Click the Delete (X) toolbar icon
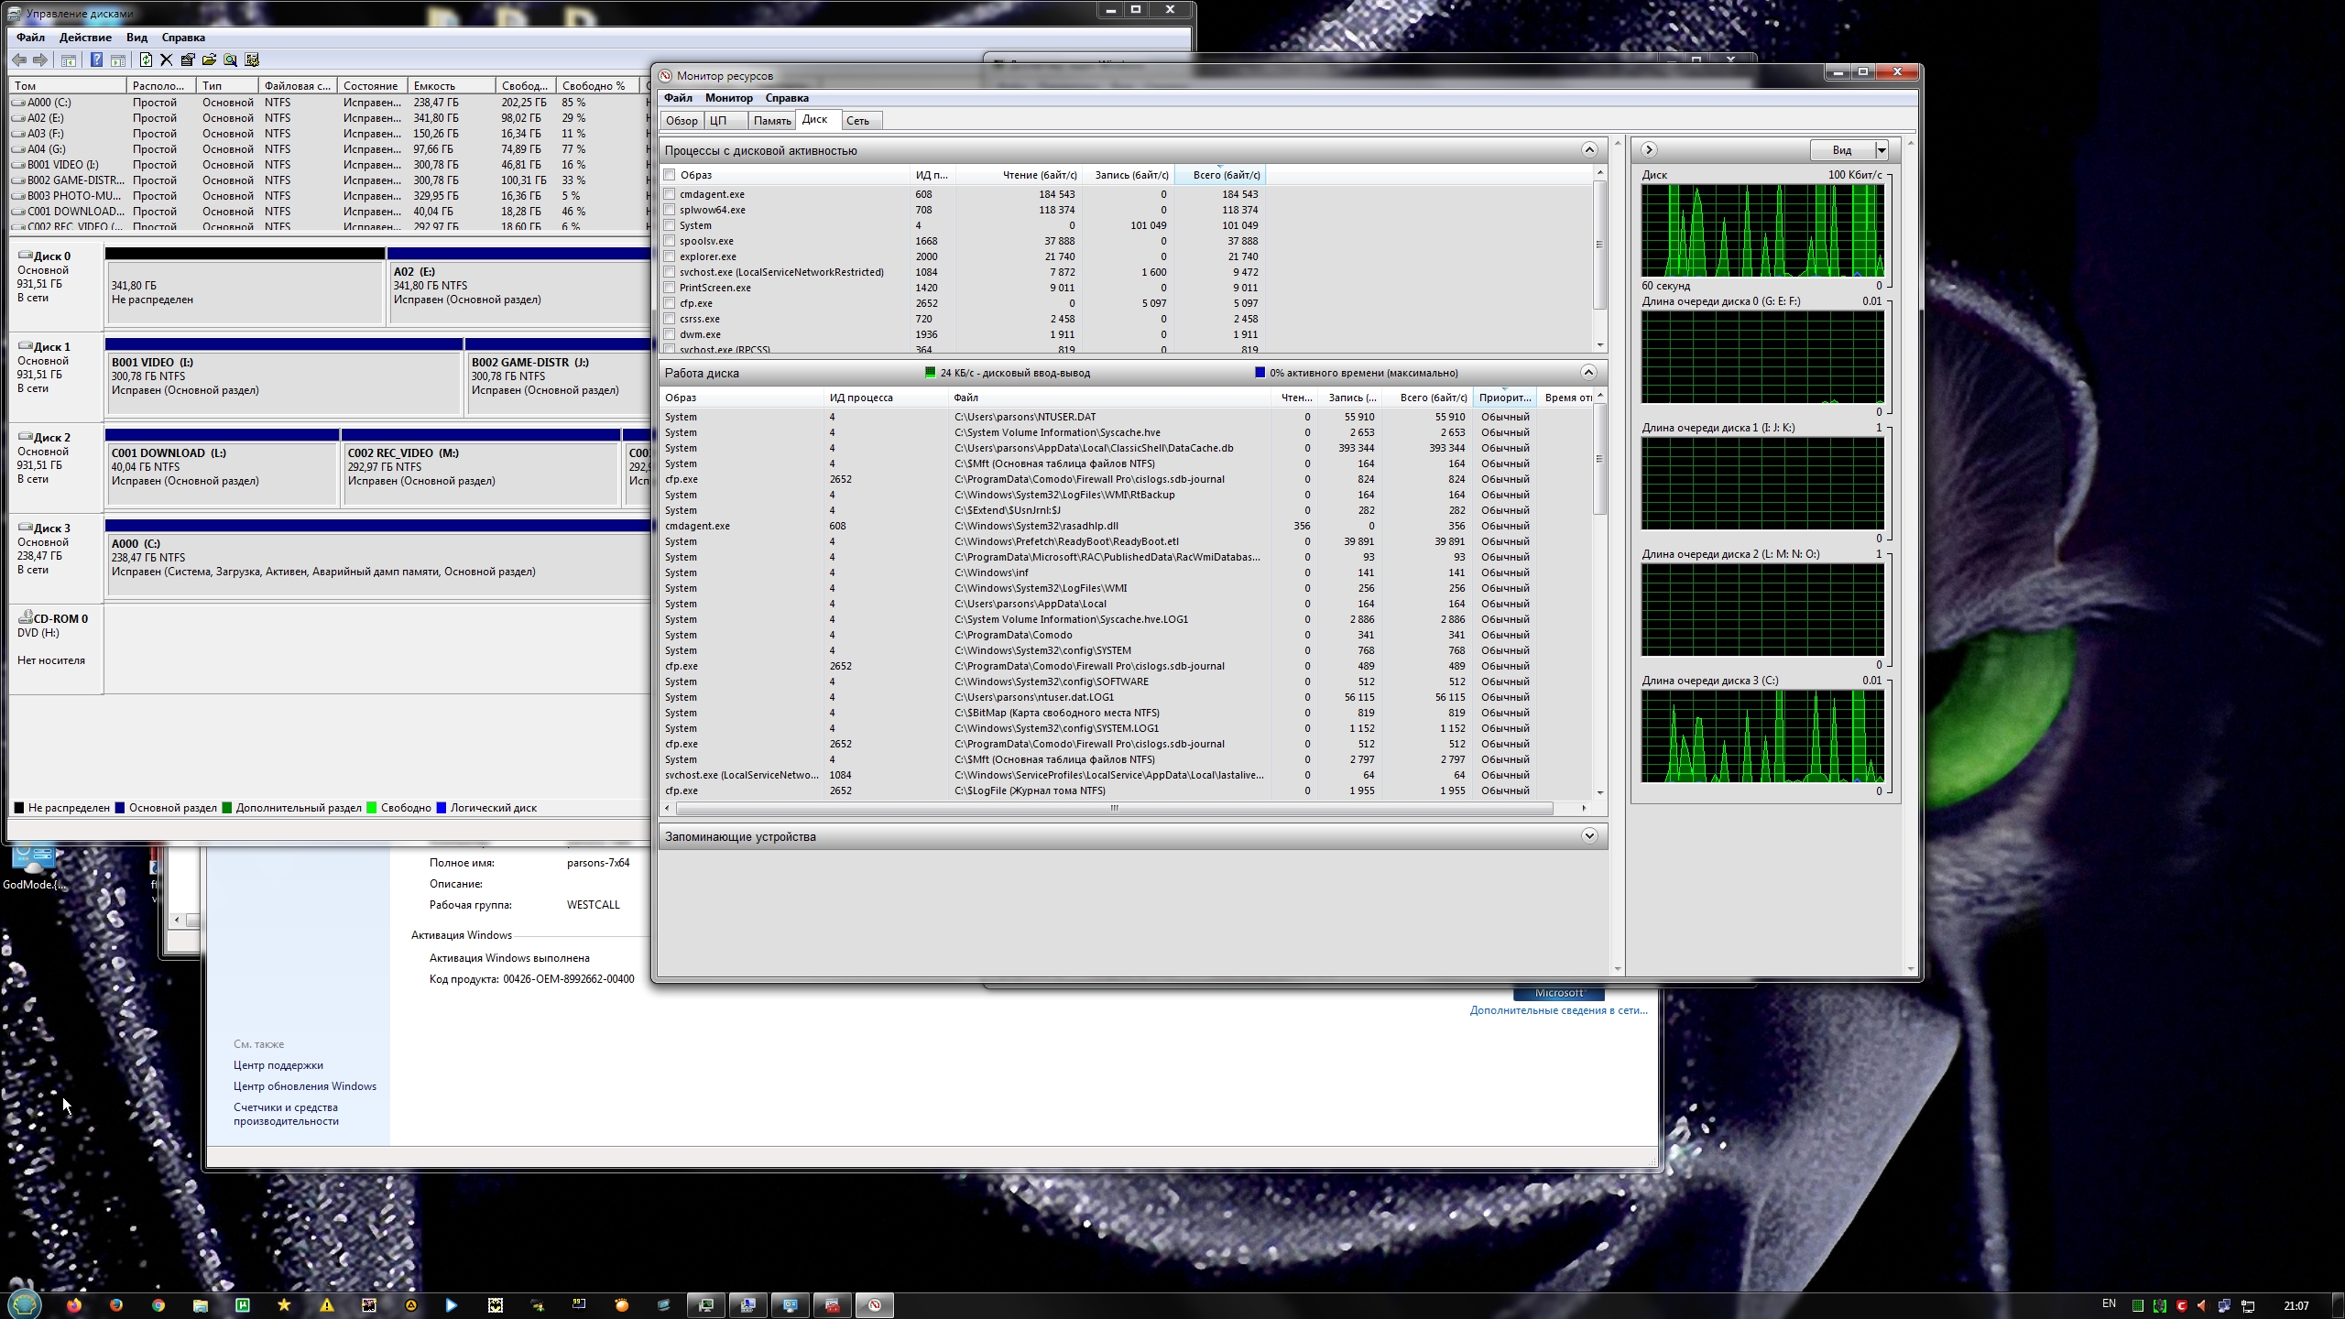Image resolution: width=2345 pixels, height=1319 pixels. click(x=166, y=60)
